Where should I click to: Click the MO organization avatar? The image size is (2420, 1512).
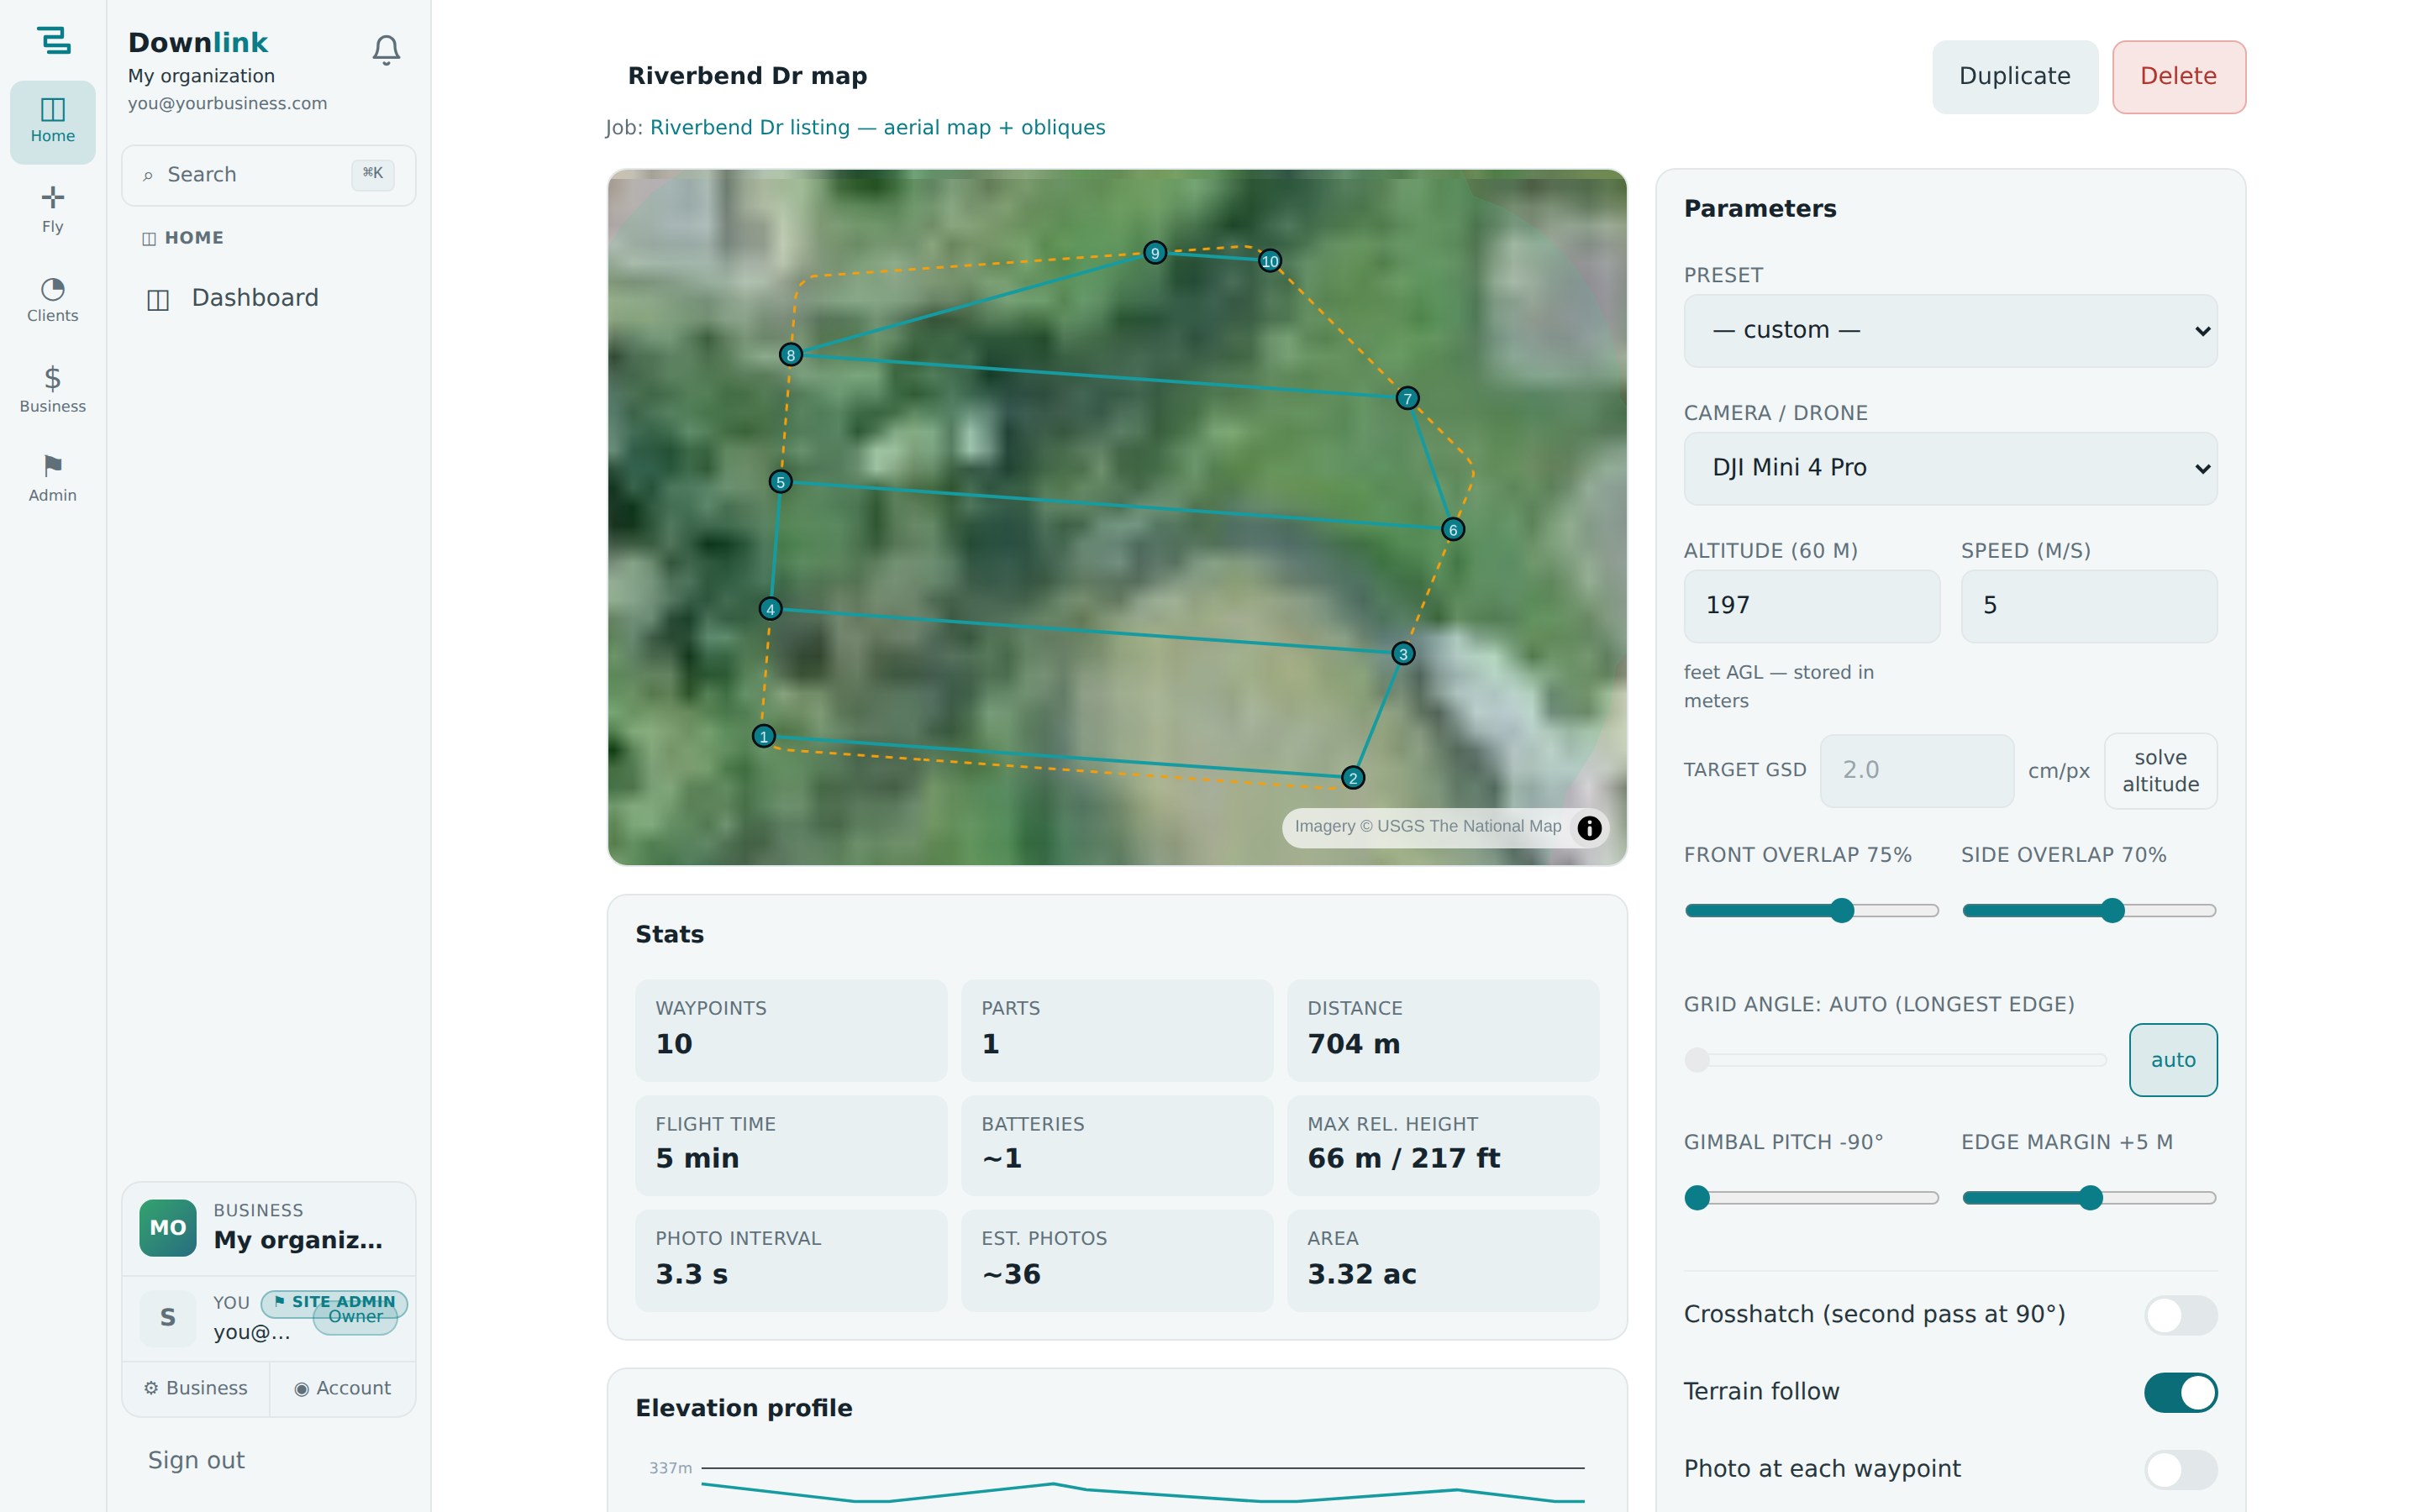167,1227
